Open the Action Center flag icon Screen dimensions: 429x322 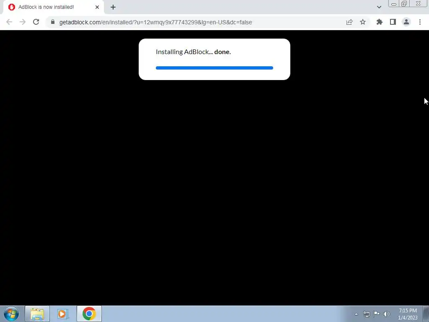377,314
